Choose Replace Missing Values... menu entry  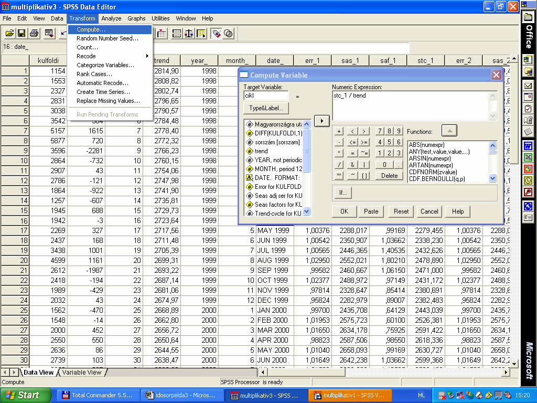pyautogui.click(x=110, y=101)
